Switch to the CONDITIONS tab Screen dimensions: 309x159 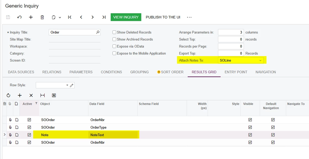(x=111, y=72)
